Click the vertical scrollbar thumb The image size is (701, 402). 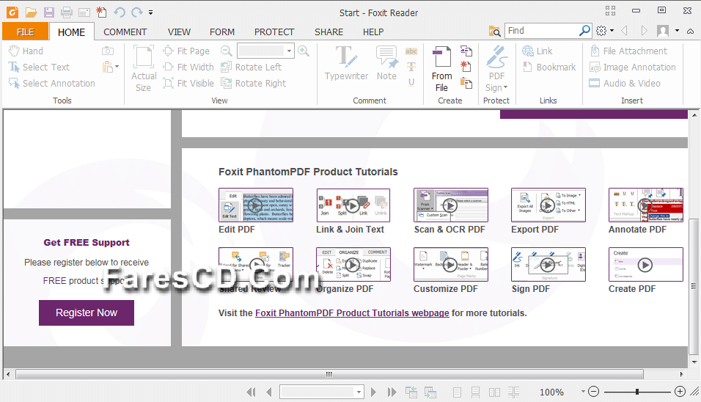694,286
